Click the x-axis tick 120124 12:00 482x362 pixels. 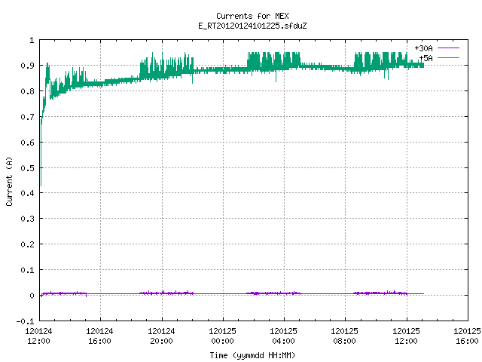[x=38, y=336]
